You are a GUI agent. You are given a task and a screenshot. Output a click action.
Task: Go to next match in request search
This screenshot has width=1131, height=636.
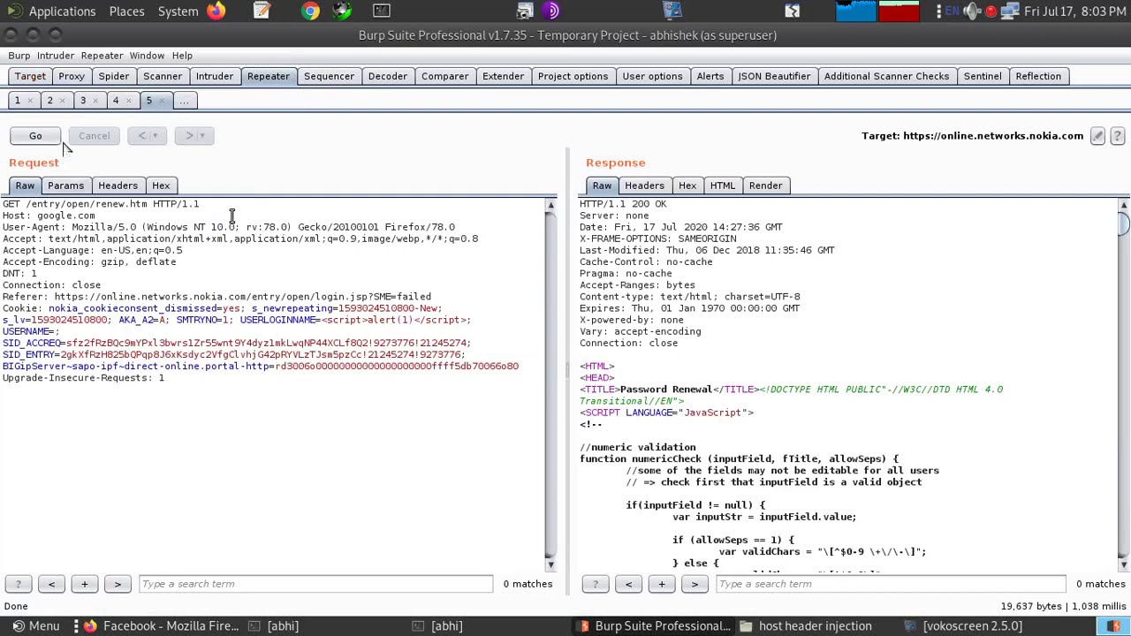pyautogui.click(x=118, y=584)
